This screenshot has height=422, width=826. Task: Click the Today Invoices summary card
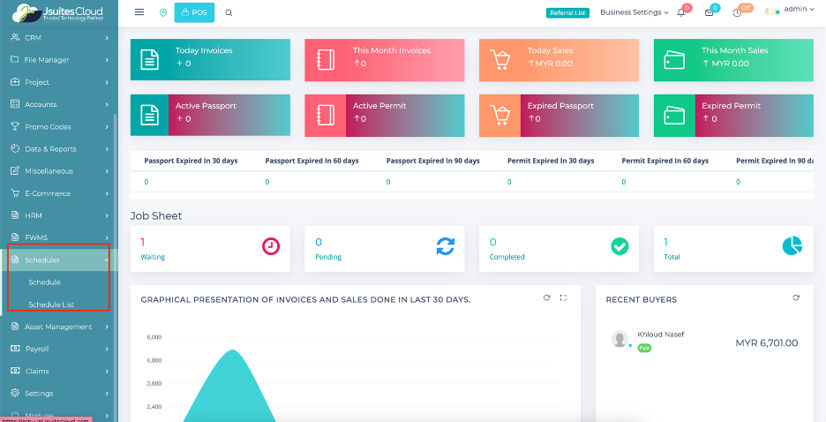(x=210, y=57)
